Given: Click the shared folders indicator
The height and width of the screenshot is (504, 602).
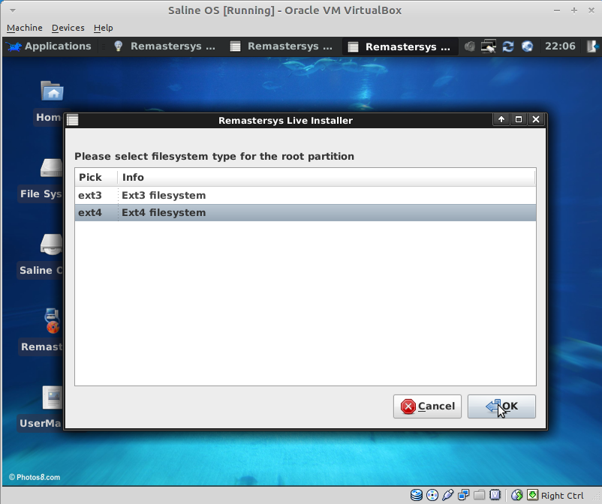Looking at the screenshot, I should [479, 495].
